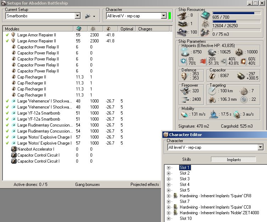The width and height of the screenshot is (267, 222).
Task: Toggle active state of first Large YF-12a Smartbomb
Action: tap(7, 113)
